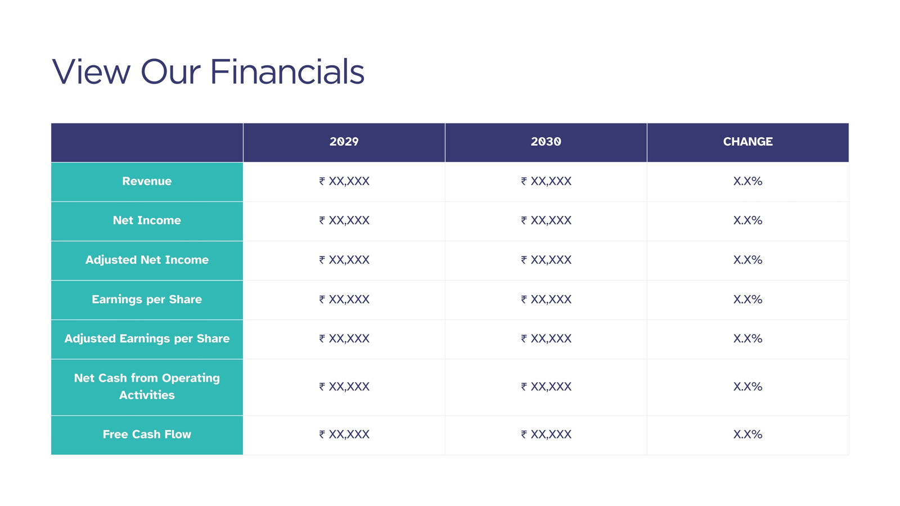
Task: Select the View Our Financials title
Action: click(208, 72)
